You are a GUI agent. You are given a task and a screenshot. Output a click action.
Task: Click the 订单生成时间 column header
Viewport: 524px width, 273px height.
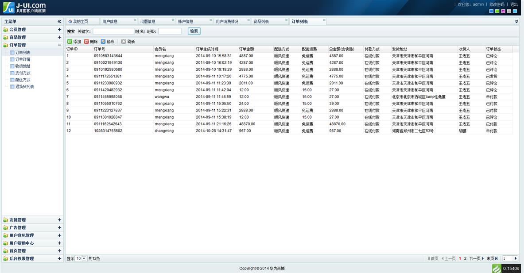point(216,49)
